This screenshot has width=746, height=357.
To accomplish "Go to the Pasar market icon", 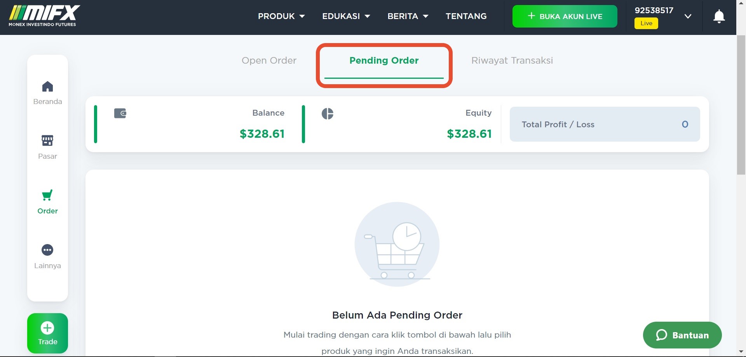I will [47, 140].
